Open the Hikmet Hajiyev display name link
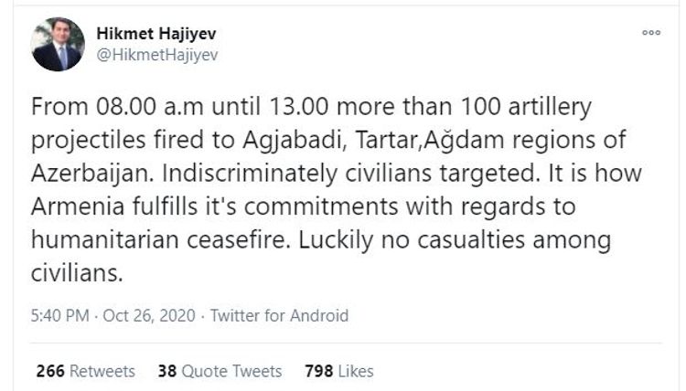Viewport: 686px width, 391px height. (x=155, y=33)
